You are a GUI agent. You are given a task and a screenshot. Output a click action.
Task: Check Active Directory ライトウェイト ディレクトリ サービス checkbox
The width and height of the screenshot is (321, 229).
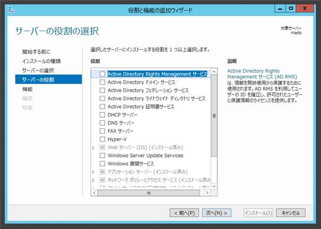(x=102, y=98)
